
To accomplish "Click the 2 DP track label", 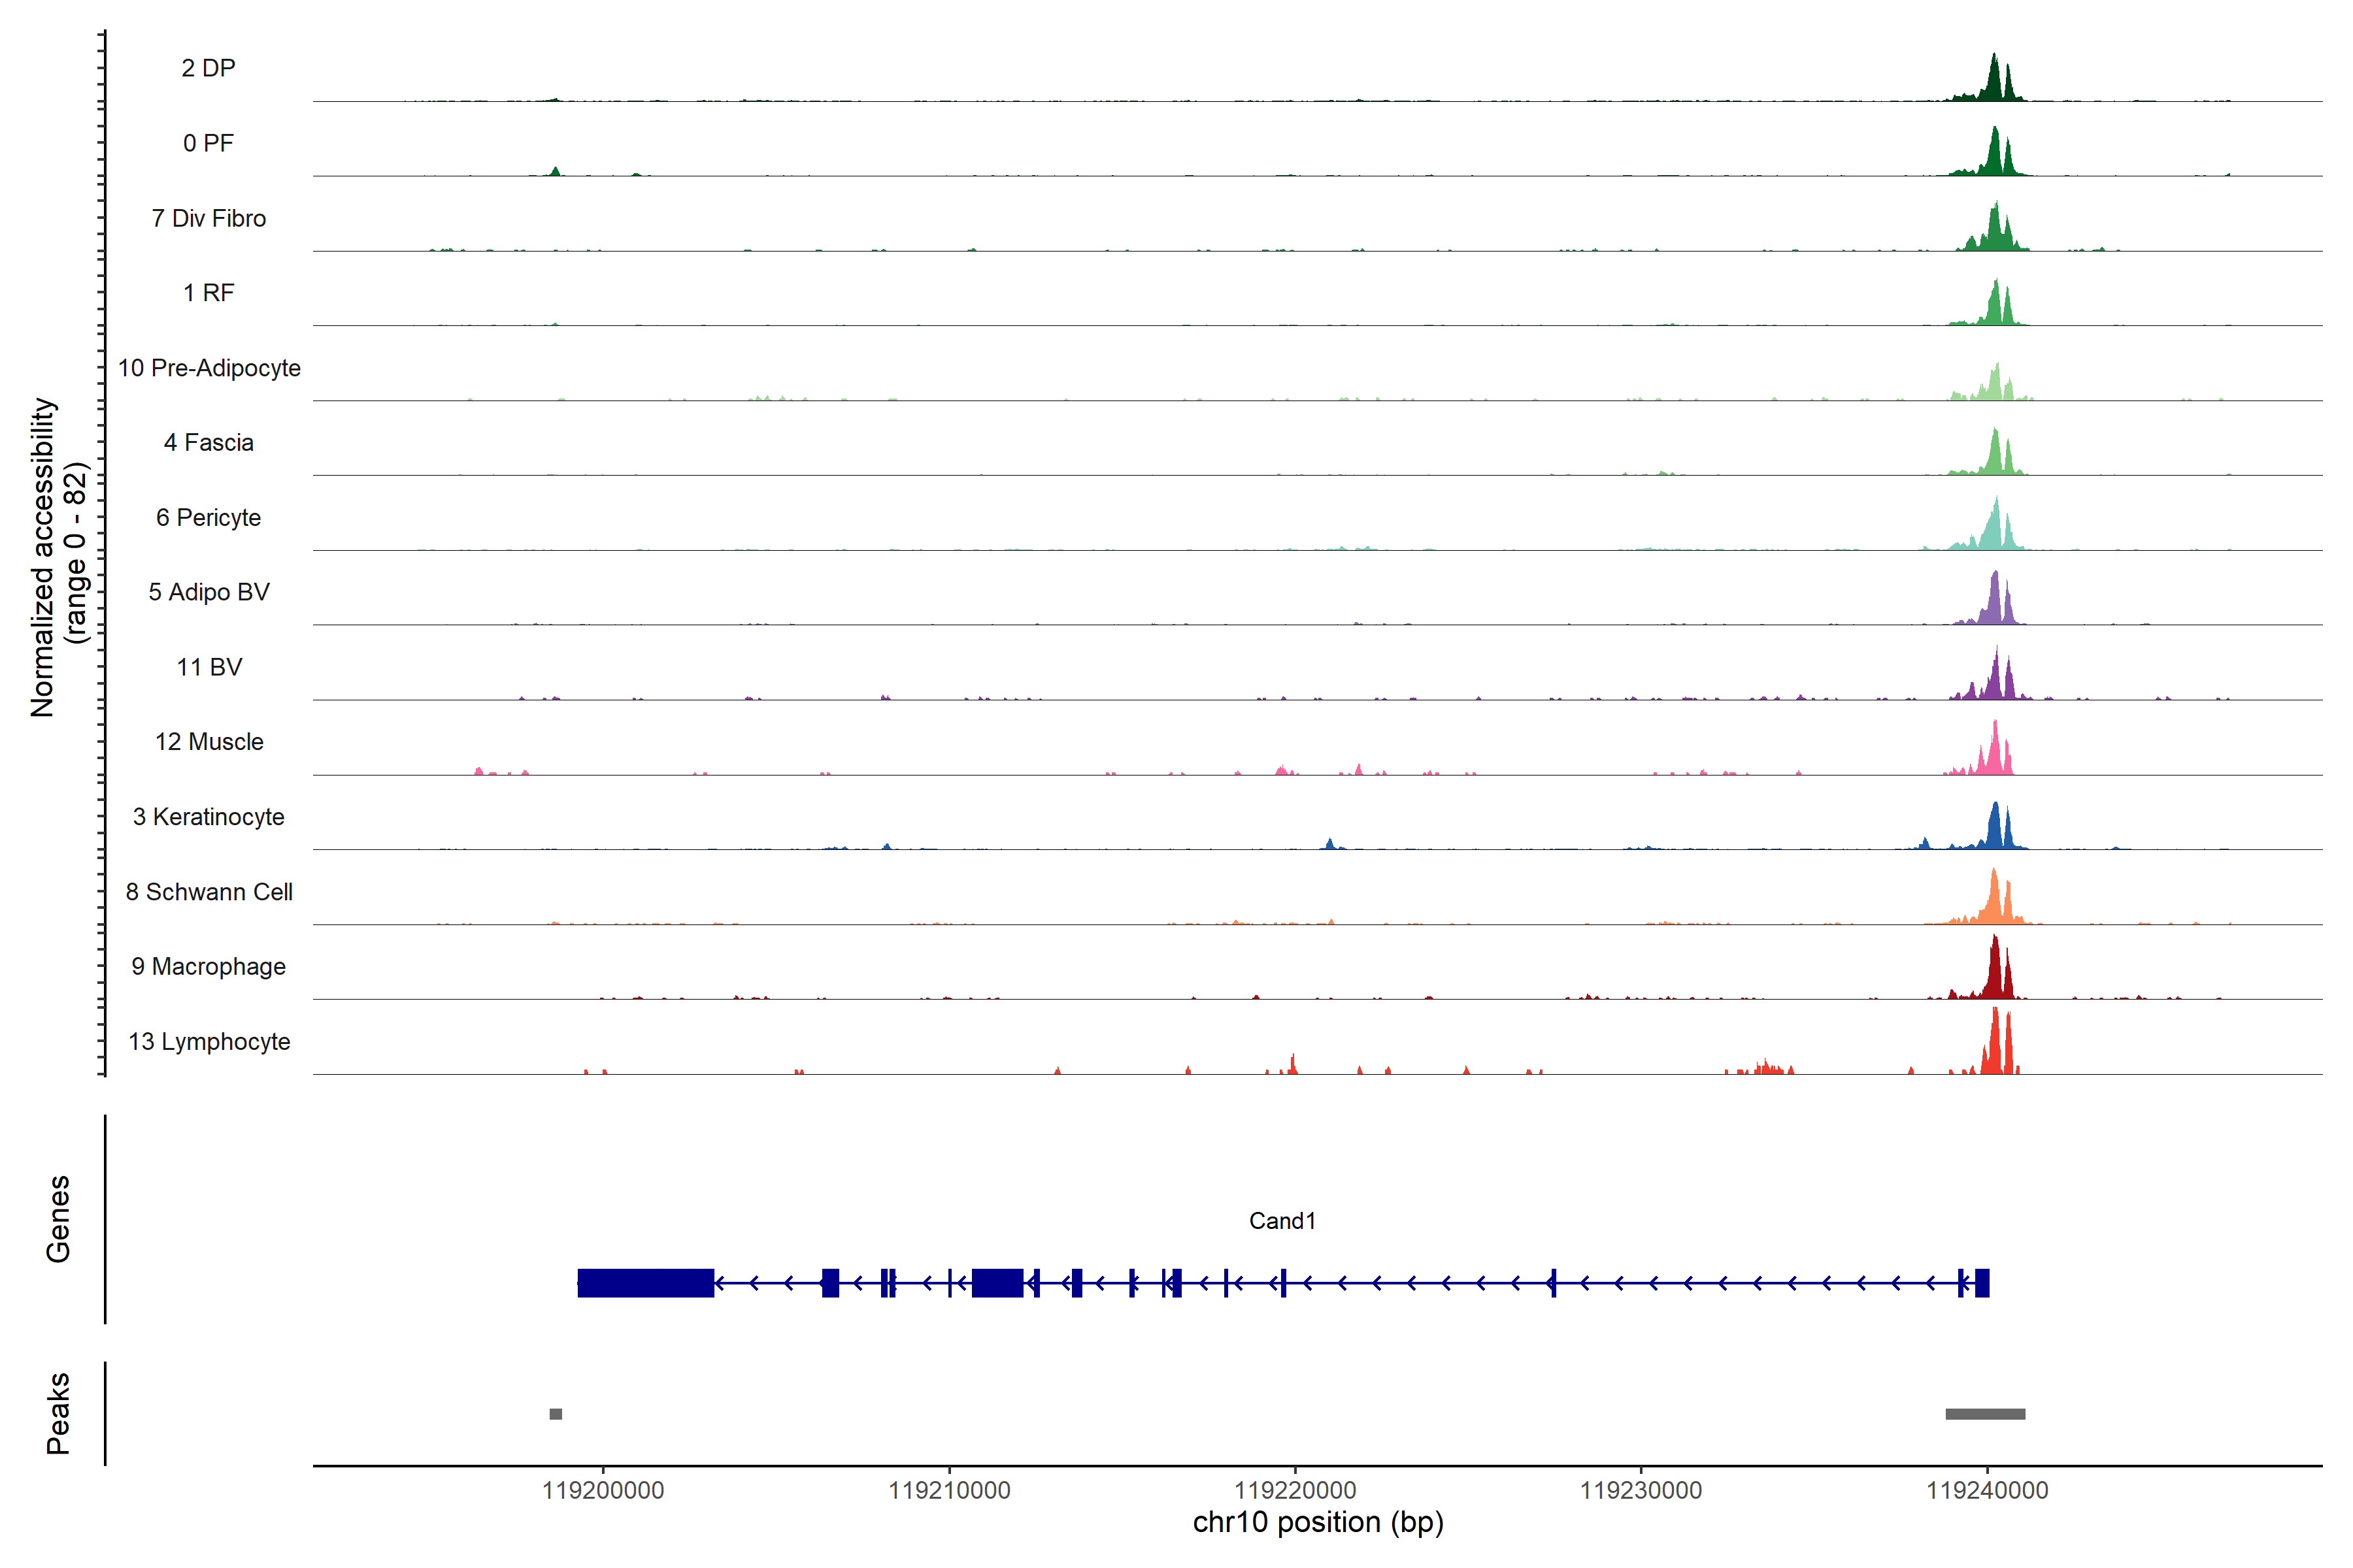I will pyautogui.click(x=208, y=68).
